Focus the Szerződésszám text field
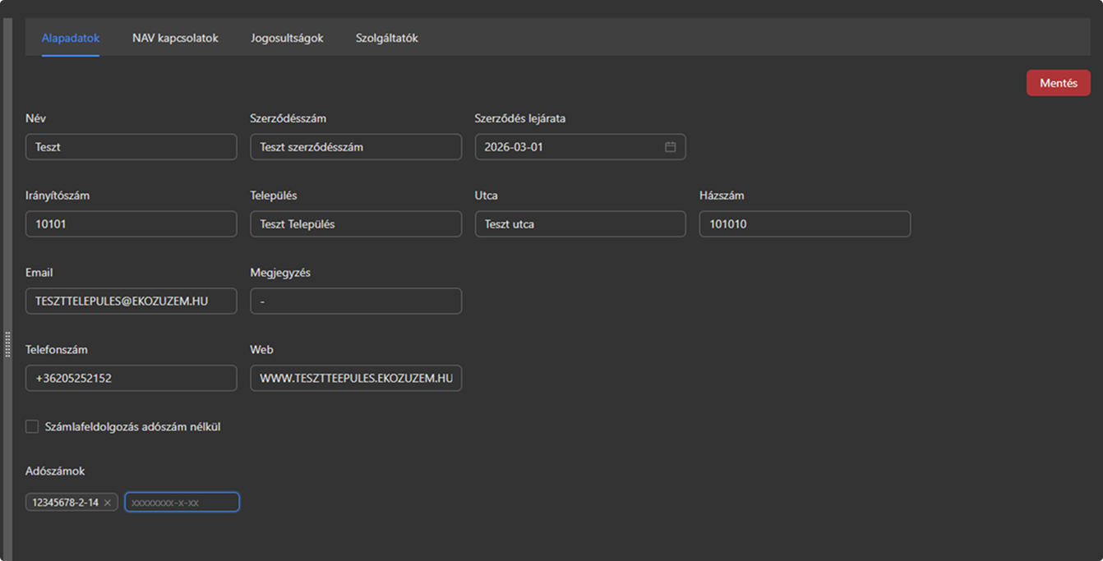The image size is (1103, 561). coord(355,147)
